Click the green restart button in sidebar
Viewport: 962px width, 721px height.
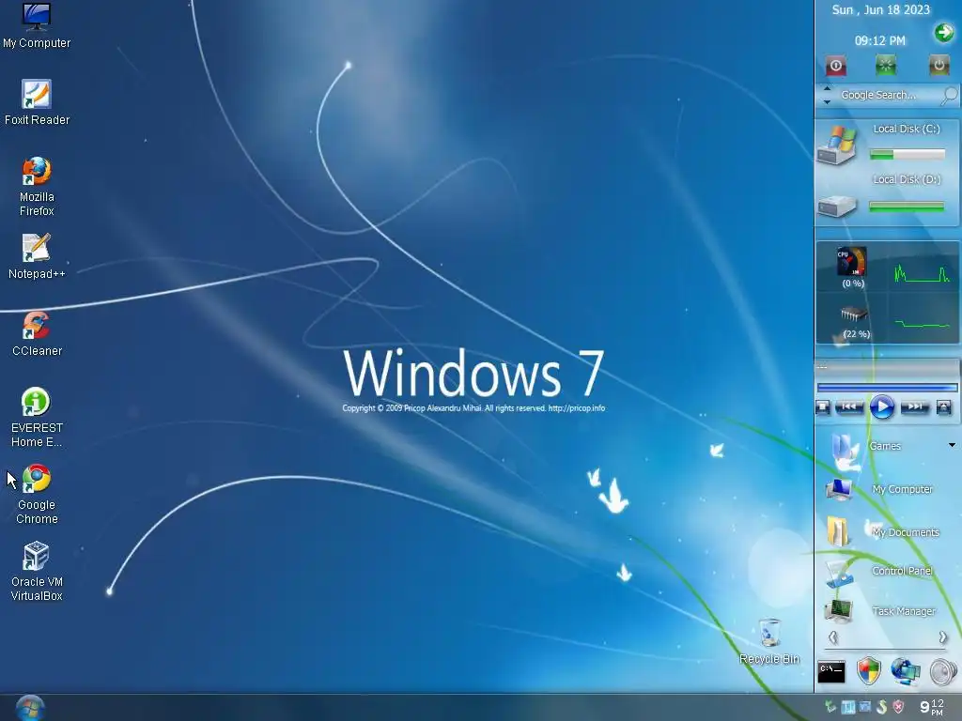pos(885,65)
